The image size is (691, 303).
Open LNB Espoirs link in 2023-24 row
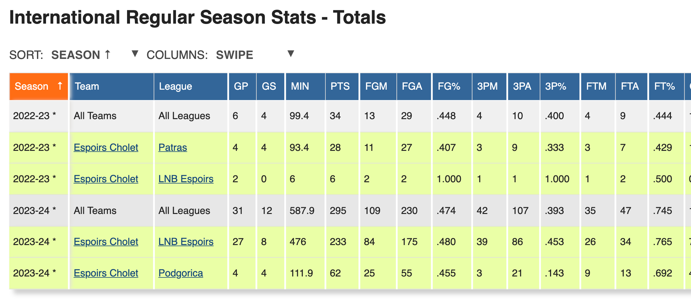tap(186, 242)
